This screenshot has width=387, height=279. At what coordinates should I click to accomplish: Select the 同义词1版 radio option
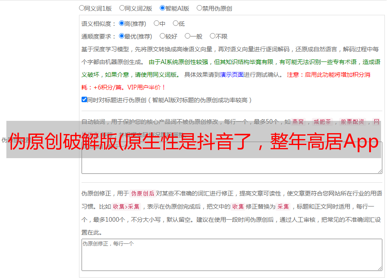[x=82, y=8]
